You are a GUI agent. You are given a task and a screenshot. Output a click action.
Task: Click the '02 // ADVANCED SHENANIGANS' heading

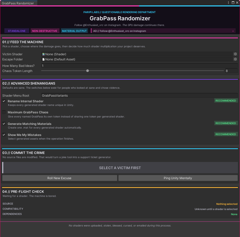pyautogui.click(x=29, y=84)
